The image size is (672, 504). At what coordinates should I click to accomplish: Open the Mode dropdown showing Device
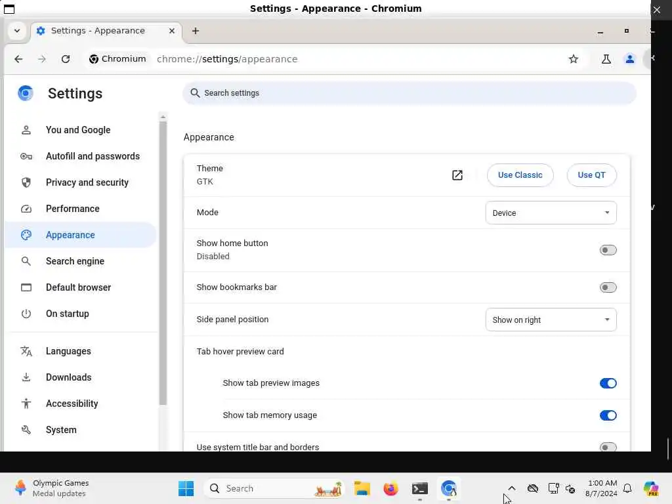pyautogui.click(x=551, y=213)
